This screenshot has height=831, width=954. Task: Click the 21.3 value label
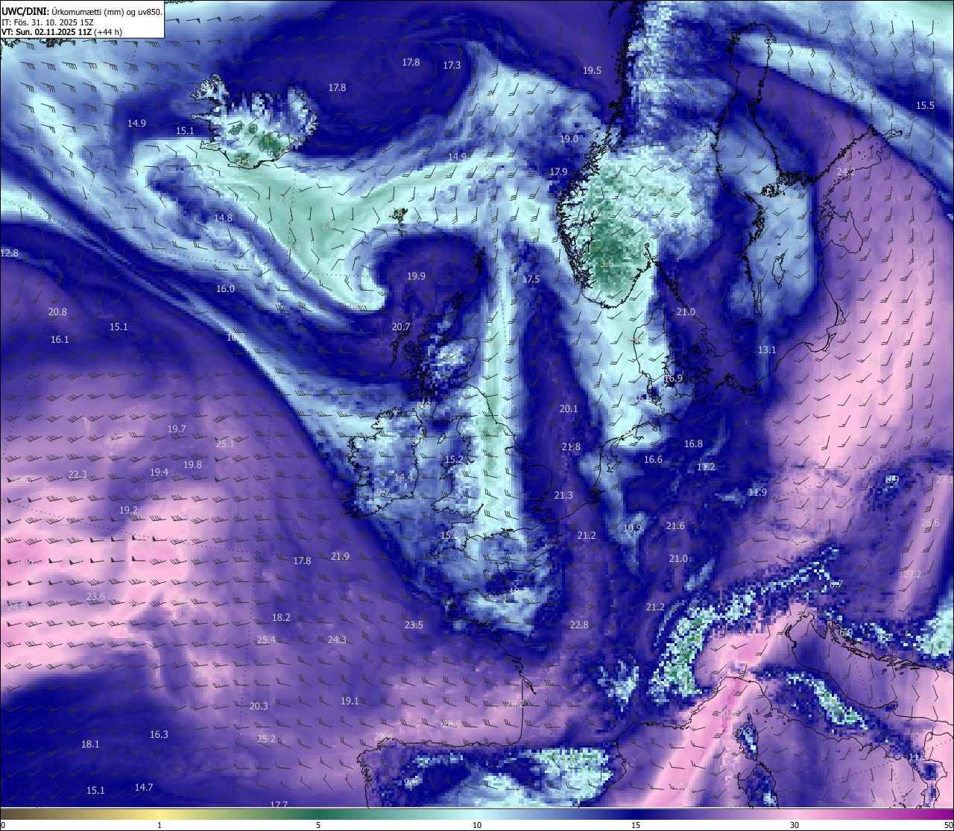[563, 496]
